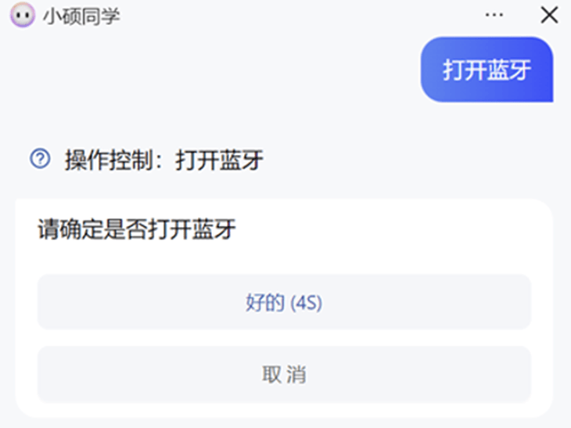571x428 pixels.
Task: Click the gap between 好的 and 取消 buttons
Action: coord(284,338)
